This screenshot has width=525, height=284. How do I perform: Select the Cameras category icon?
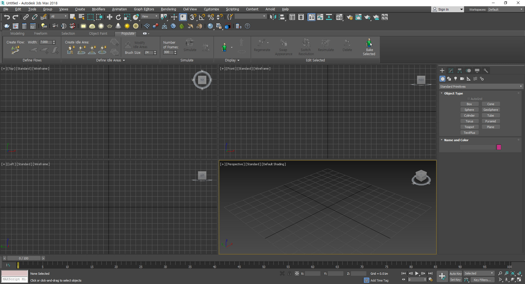click(x=462, y=79)
